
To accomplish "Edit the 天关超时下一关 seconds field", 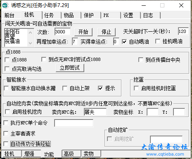I will 183,31.
